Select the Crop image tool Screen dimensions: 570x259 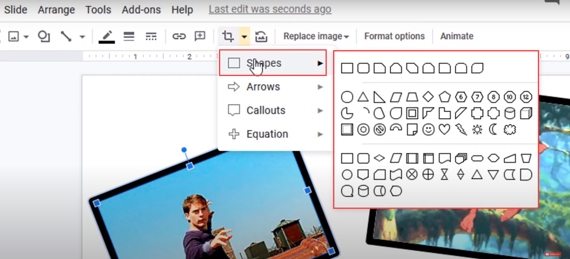tap(227, 36)
